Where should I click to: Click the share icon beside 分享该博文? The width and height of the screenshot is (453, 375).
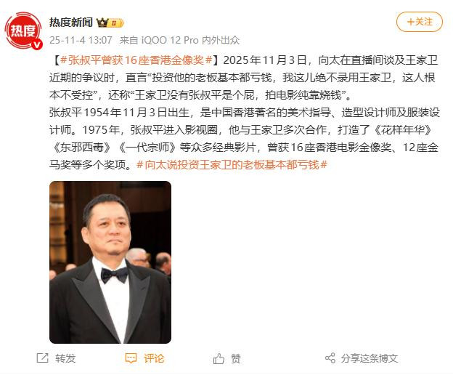coord(330,358)
